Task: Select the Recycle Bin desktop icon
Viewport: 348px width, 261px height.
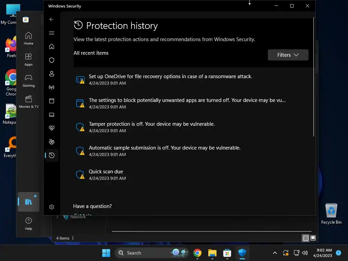Action: pos(331,214)
